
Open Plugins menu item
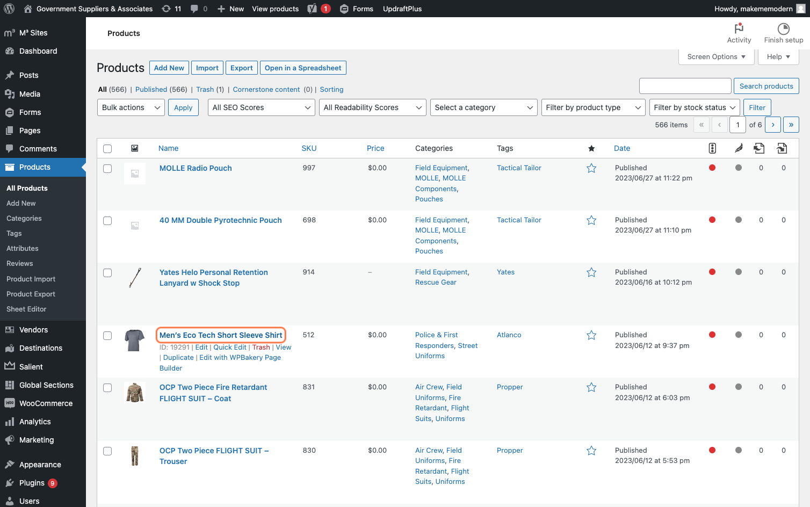pyautogui.click(x=43, y=483)
